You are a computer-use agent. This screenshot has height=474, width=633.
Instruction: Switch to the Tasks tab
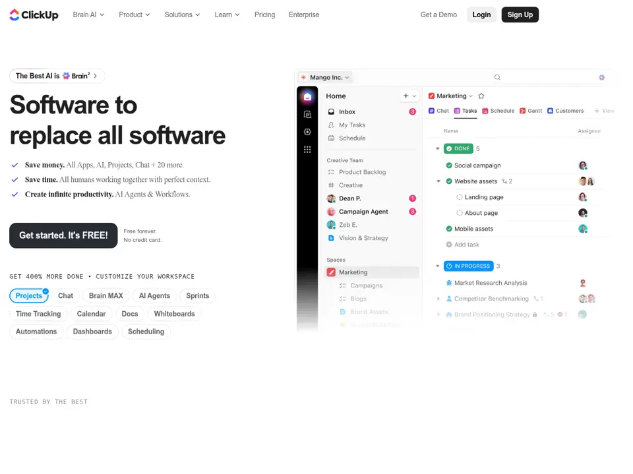pos(466,111)
